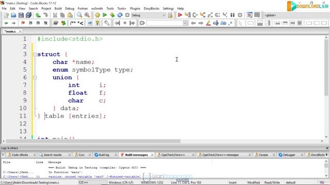The height and width of the screenshot is (185, 330).
Task: Open the Plugins menu
Action: pos(135,8)
